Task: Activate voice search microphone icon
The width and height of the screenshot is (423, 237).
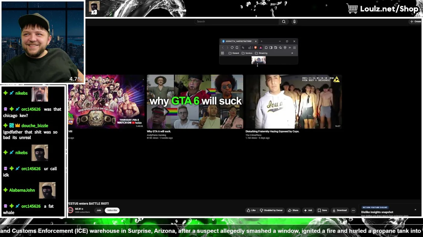Action: 294,21
